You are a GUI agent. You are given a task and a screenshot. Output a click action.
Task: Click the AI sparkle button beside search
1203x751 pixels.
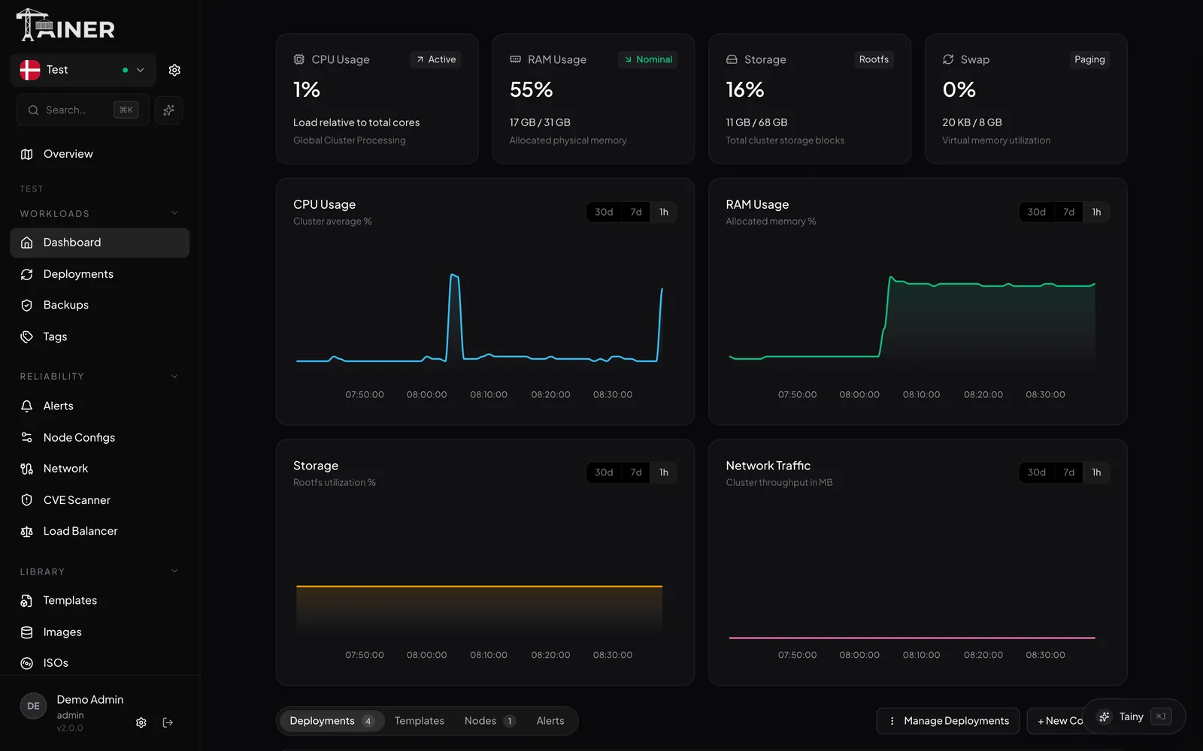coord(169,110)
